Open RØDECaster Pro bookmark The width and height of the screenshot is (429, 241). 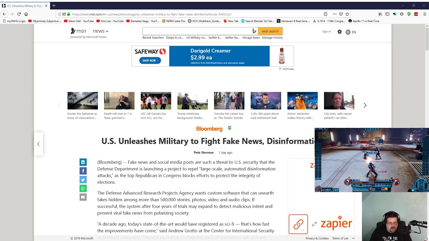(x=174, y=21)
